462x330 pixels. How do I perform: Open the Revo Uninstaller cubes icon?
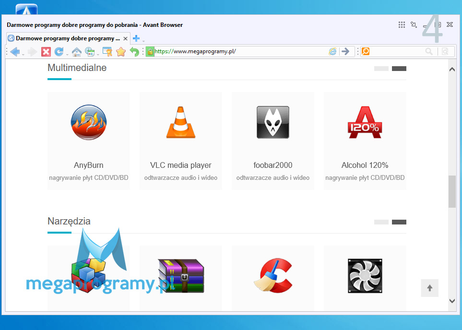89,276
